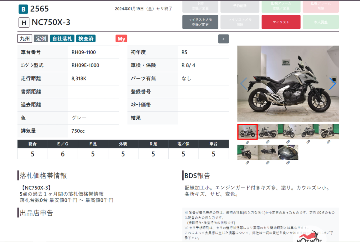
Task: Click 出品店申告 section heading
Action: coord(36,213)
